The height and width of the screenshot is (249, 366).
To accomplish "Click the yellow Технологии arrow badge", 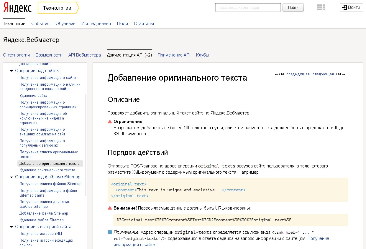I will pos(58,8).
